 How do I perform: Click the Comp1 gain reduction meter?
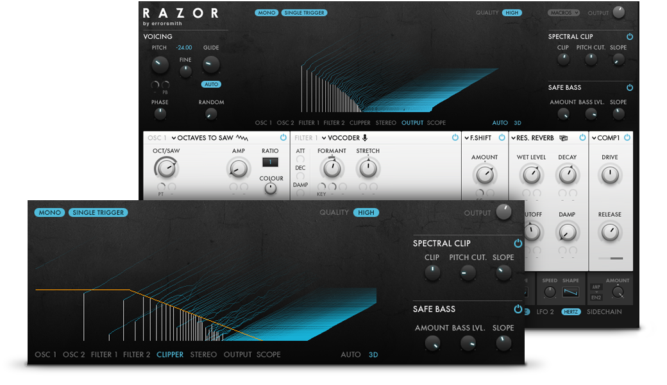tap(611, 258)
